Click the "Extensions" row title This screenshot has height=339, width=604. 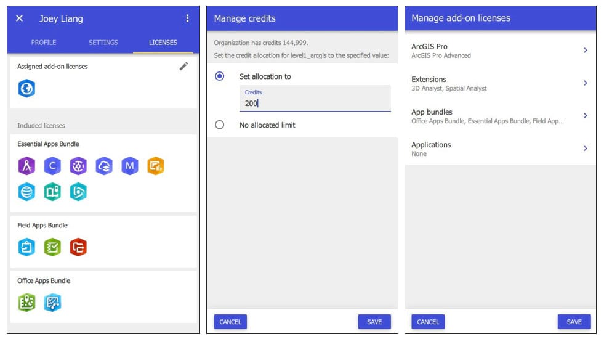429,80
